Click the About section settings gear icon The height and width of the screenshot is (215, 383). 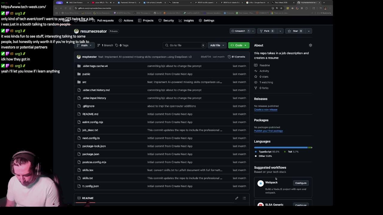click(x=310, y=45)
